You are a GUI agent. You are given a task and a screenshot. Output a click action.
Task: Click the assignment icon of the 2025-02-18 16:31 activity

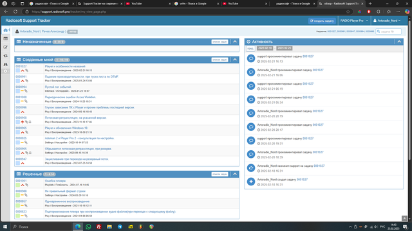click(x=251, y=168)
